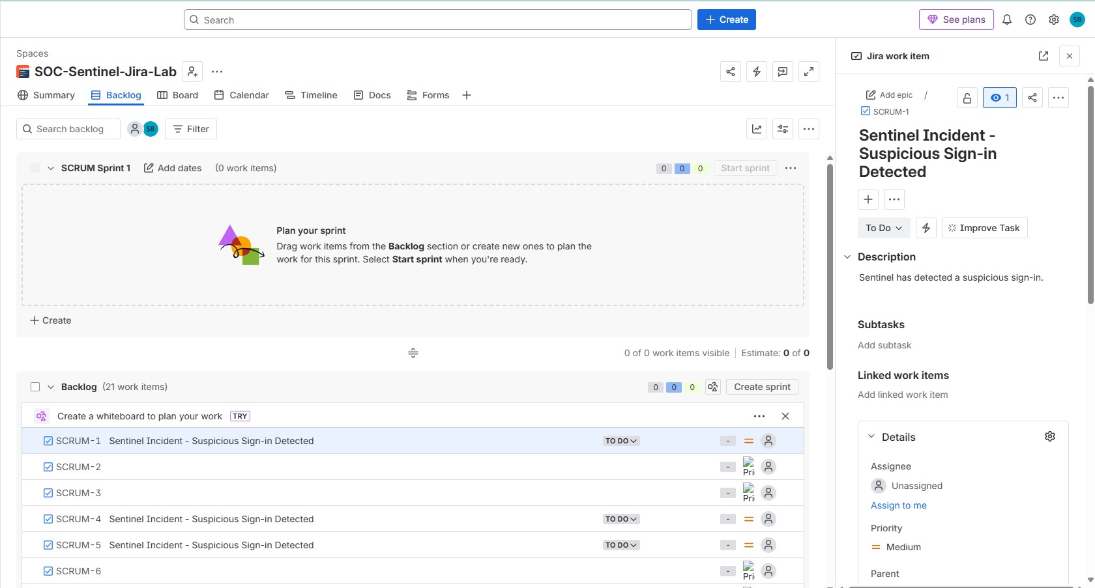
Task: Click Add dates for Sprint 1
Action: click(173, 168)
